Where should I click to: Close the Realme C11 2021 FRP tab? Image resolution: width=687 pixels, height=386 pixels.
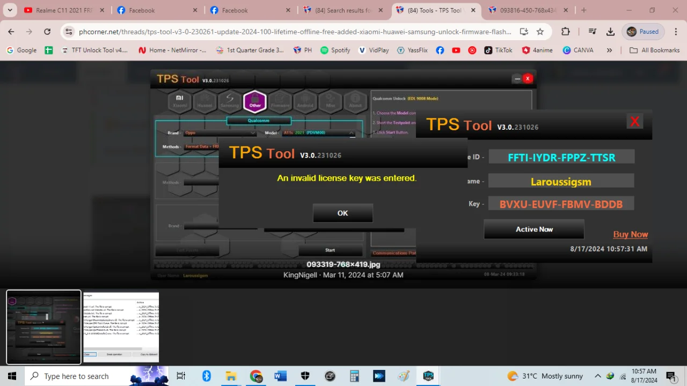102,10
